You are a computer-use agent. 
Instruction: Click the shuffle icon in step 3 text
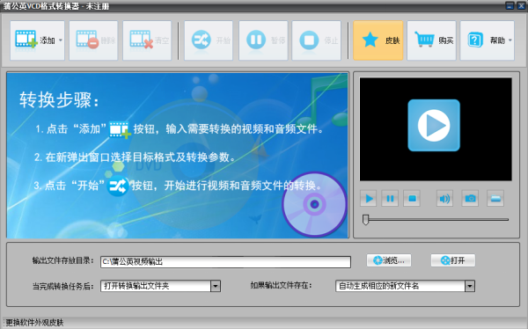(118, 186)
